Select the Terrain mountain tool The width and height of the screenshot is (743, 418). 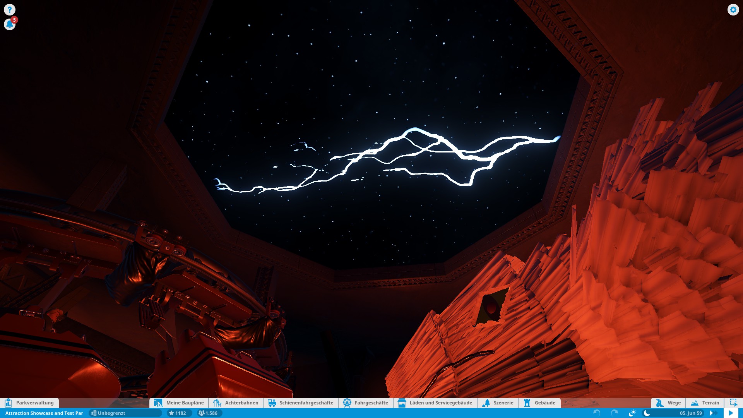705,403
